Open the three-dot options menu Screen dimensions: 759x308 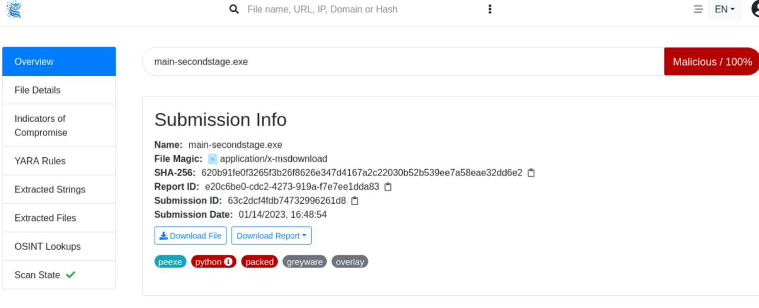490,9
